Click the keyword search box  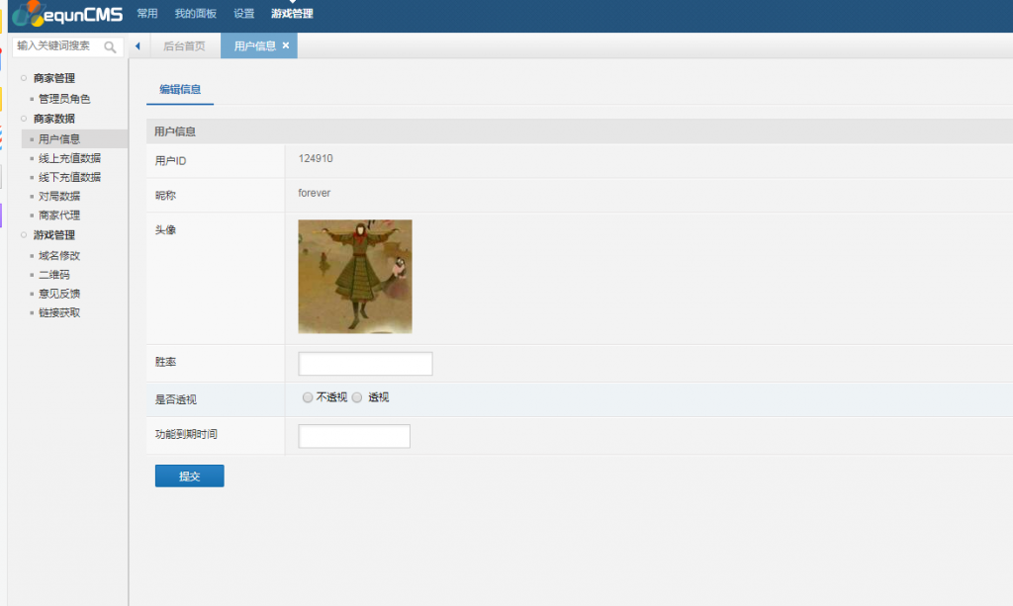coord(57,46)
